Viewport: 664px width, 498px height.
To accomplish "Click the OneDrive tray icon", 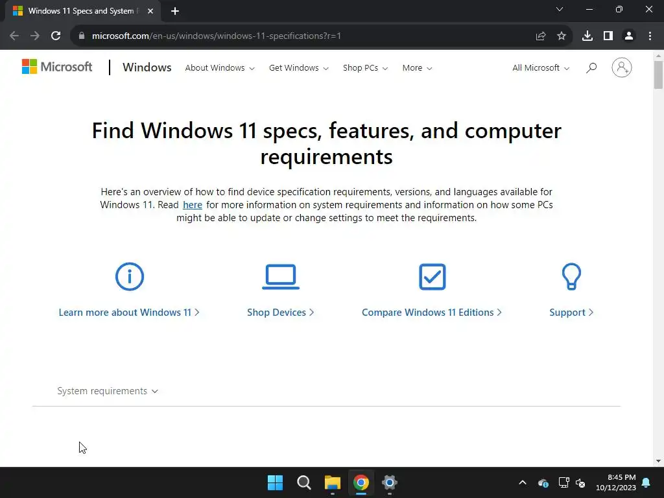I will [543, 482].
